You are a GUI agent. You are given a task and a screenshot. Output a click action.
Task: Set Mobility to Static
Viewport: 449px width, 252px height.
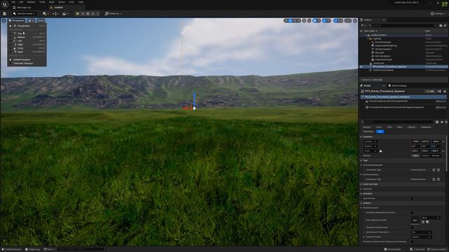click(x=415, y=155)
